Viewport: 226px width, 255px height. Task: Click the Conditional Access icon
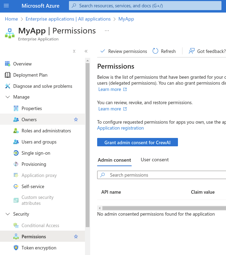pyautogui.click(x=16, y=225)
